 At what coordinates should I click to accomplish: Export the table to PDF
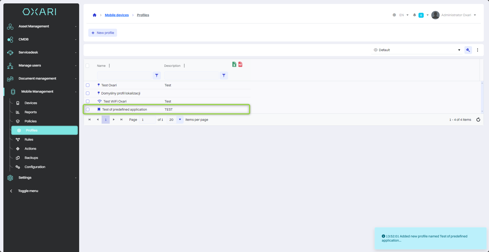(240, 64)
